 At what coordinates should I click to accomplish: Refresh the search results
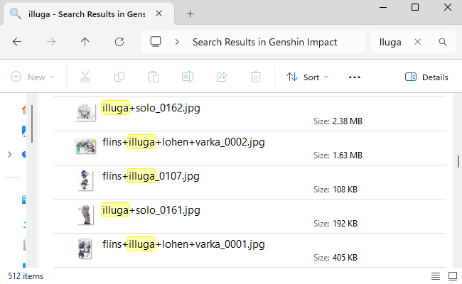tap(119, 42)
